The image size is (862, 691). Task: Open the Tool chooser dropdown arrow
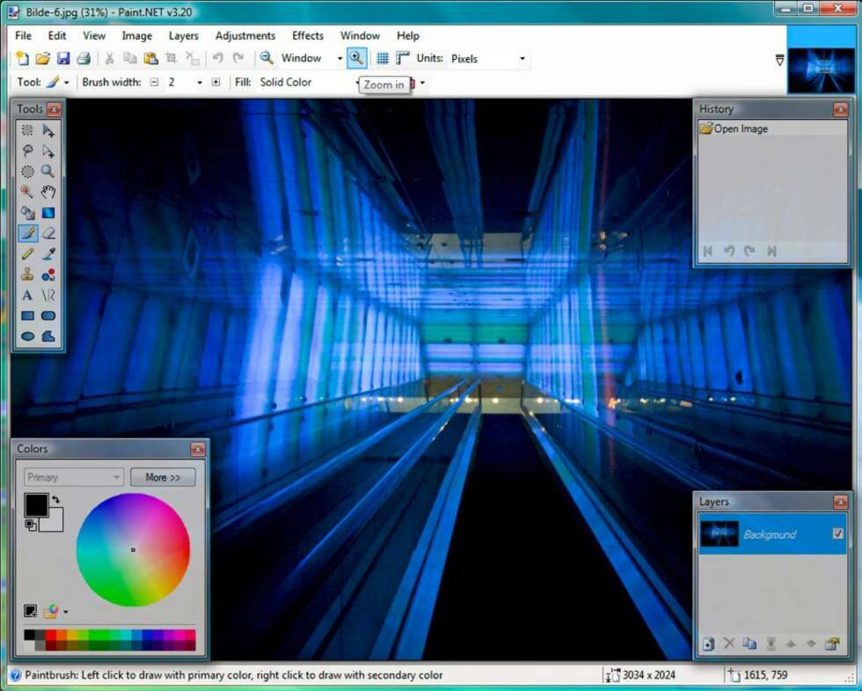pyautogui.click(x=67, y=83)
